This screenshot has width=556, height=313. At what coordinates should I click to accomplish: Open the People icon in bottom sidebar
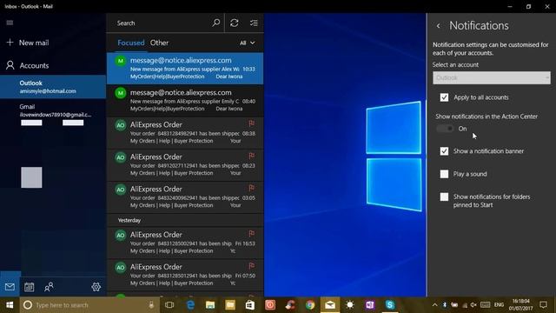(x=49, y=287)
